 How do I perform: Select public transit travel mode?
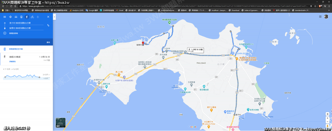click(x=21, y=16)
